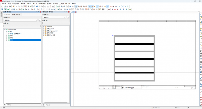Viewport: 202px width, 109px height.
Task: Close the open page tab /2
Action: click(76, 12)
